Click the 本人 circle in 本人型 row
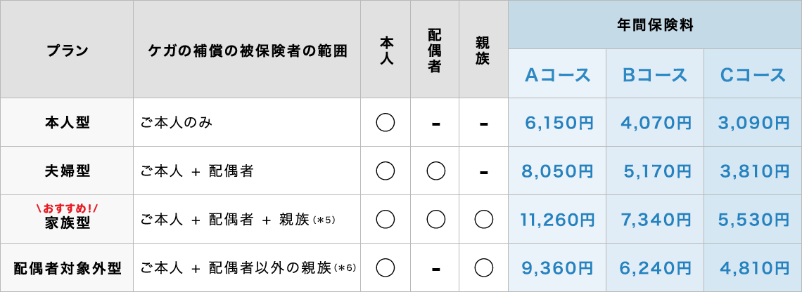This screenshot has height=292, width=802. [x=385, y=123]
